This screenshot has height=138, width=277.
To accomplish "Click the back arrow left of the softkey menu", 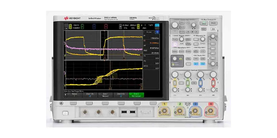I will tap(66, 95).
